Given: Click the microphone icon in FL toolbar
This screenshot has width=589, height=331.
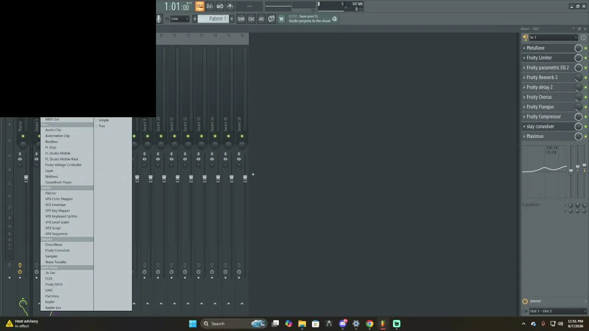Looking at the screenshot, I should click(x=159, y=19).
